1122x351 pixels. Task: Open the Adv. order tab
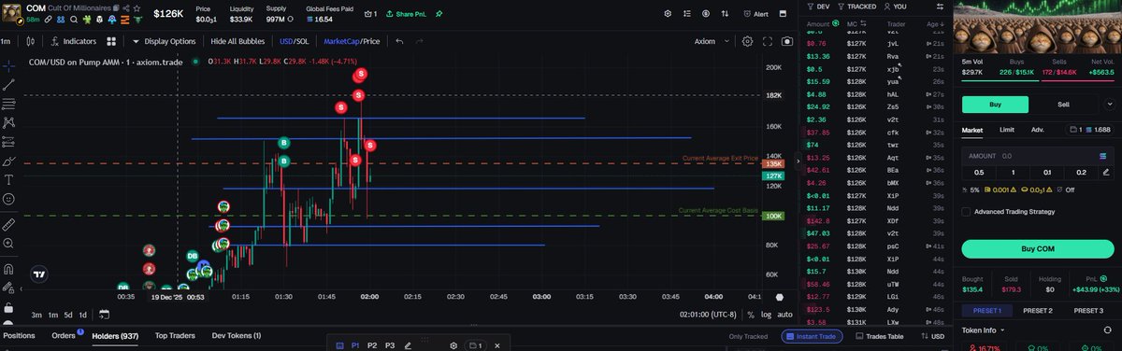point(1037,130)
